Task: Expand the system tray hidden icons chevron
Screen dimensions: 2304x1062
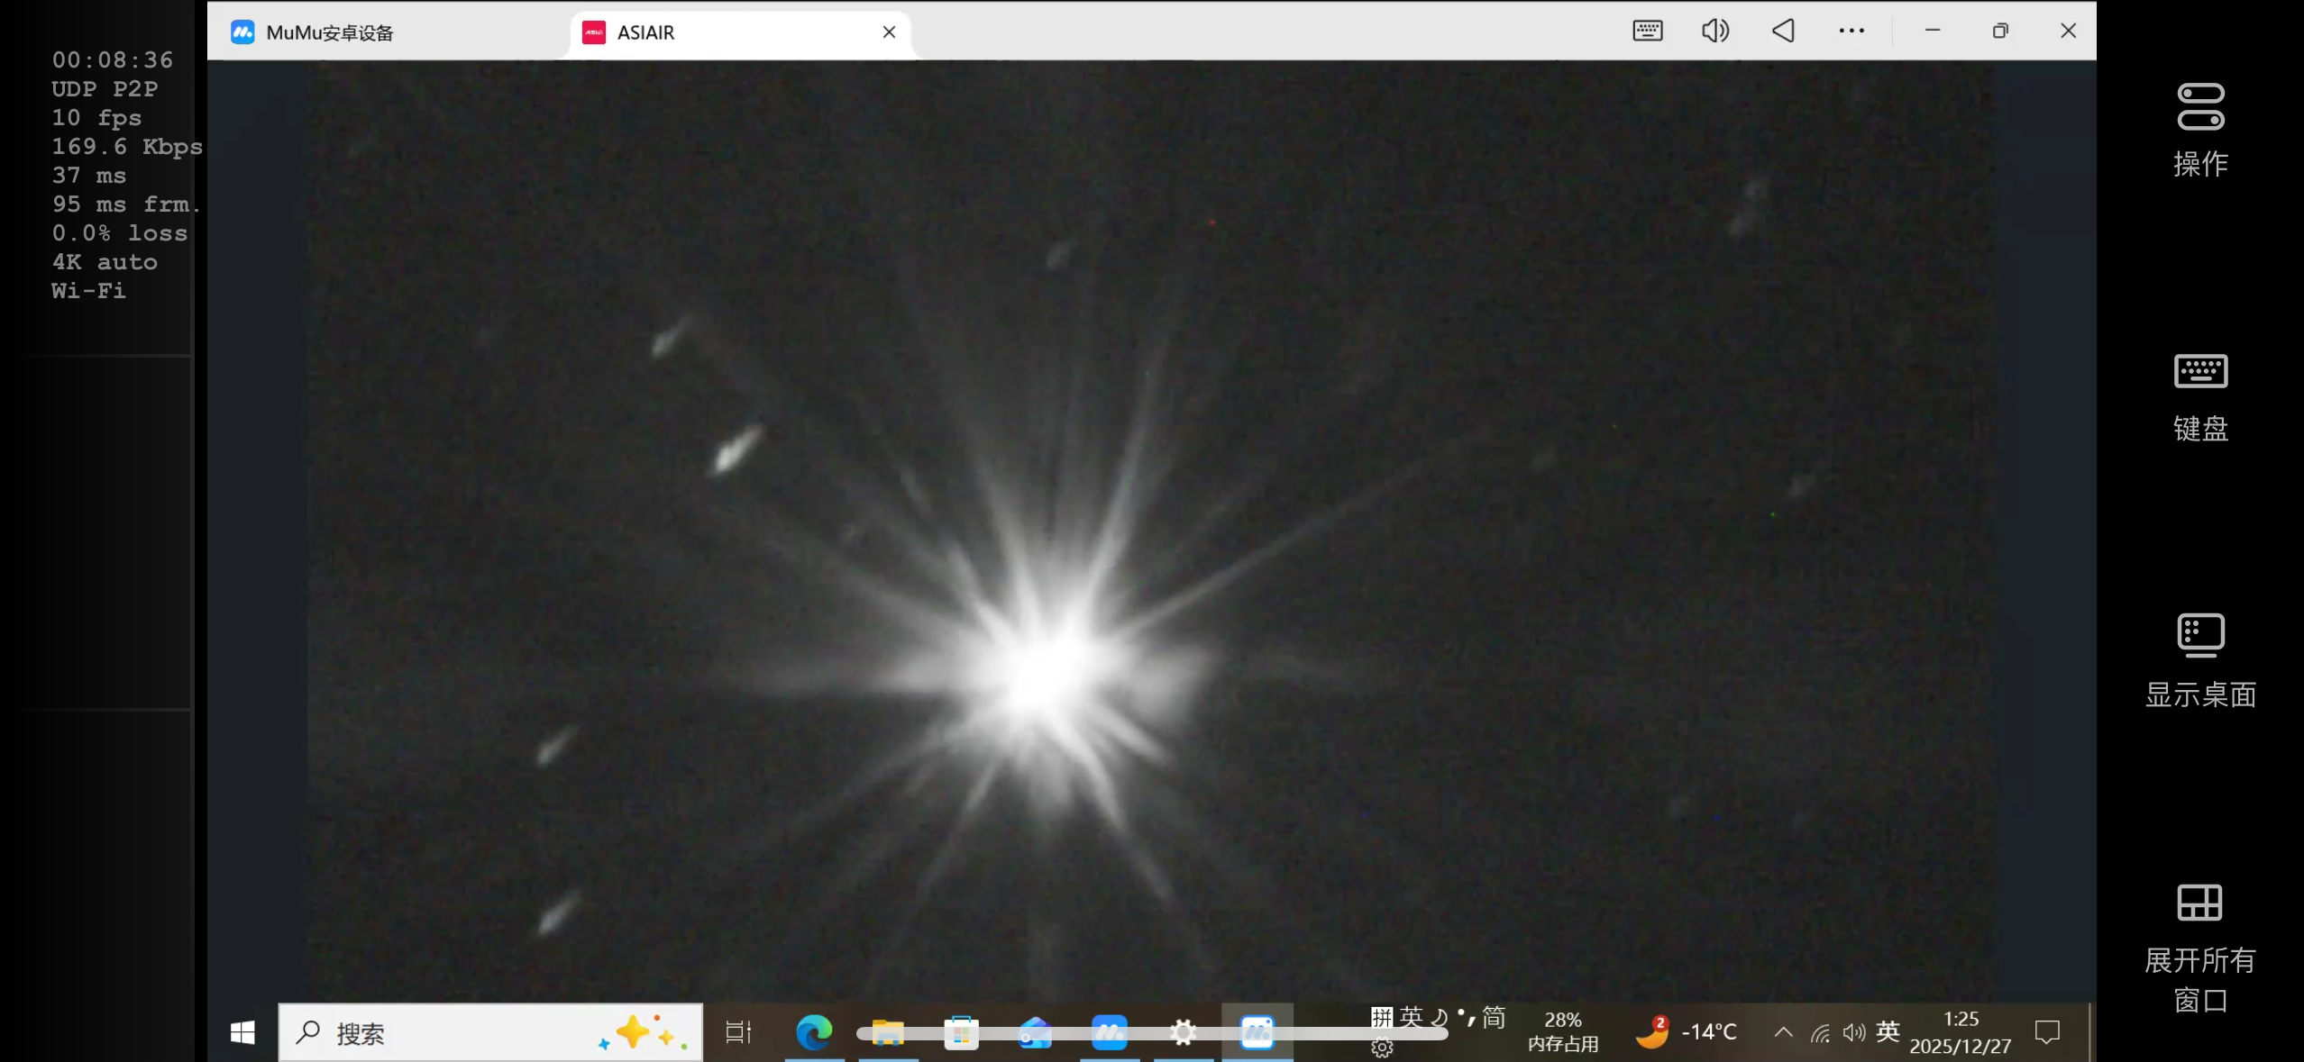Action: point(1782,1032)
